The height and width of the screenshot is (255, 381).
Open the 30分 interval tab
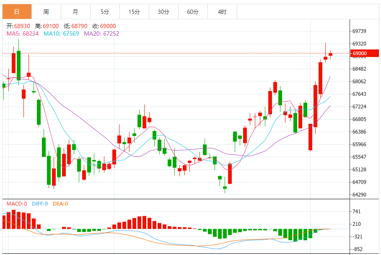(163, 11)
